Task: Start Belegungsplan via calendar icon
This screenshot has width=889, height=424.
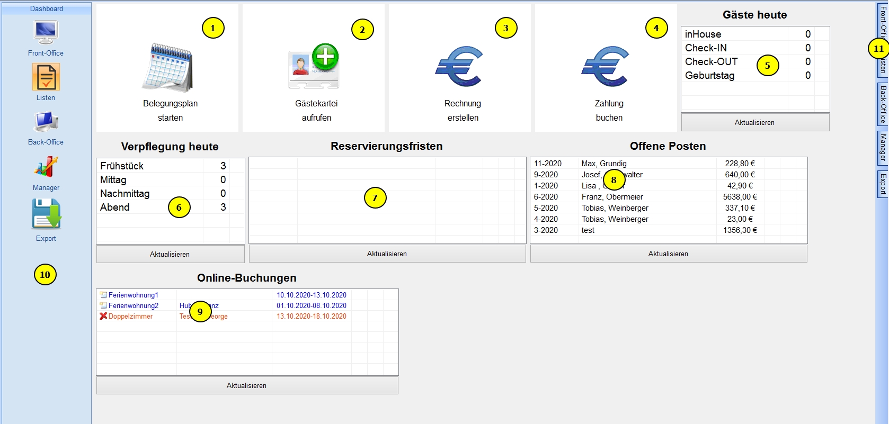Action: click(x=168, y=67)
